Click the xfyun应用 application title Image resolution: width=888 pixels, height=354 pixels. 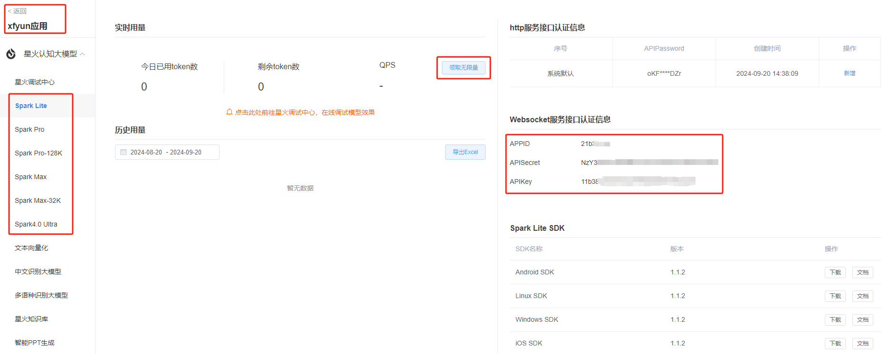click(28, 26)
